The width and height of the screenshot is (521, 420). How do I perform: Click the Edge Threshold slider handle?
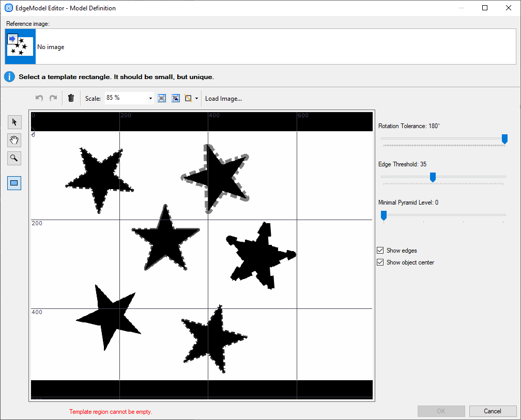pos(433,177)
